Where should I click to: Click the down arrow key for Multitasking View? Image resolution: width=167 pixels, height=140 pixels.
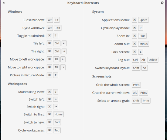click(x=56, y=92)
